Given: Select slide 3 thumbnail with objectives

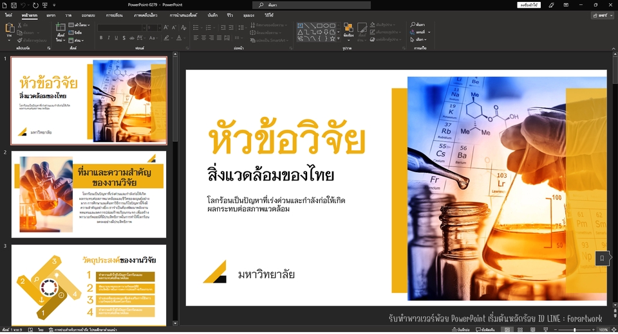Looking at the screenshot, I should (89, 285).
